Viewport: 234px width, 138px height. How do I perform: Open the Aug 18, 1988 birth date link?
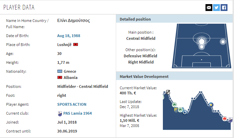point(69,36)
